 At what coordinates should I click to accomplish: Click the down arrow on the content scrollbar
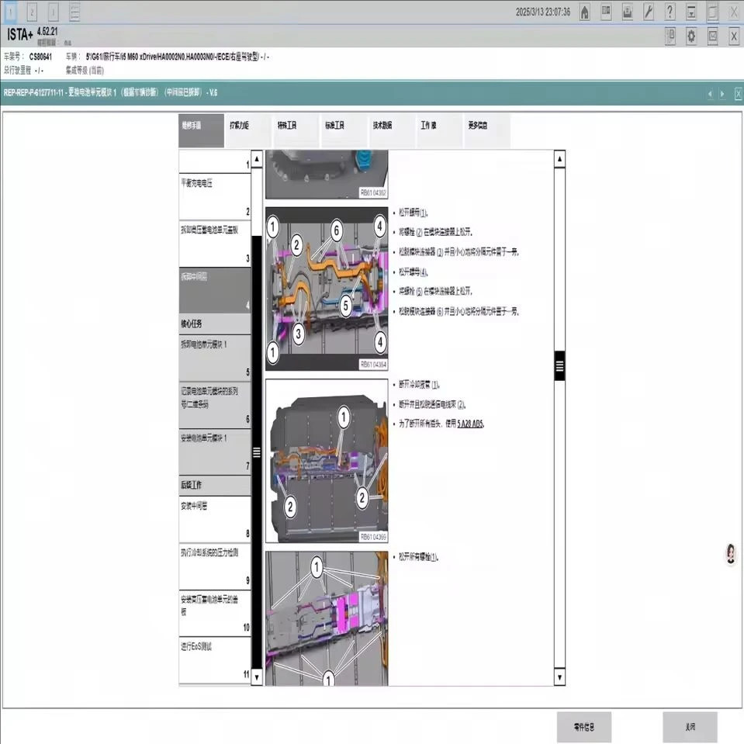pyautogui.click(x=559, y=676)
